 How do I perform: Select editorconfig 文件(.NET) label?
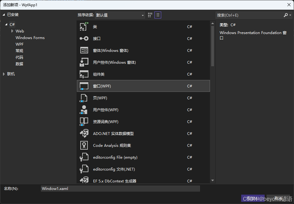(x=114, y=169)
